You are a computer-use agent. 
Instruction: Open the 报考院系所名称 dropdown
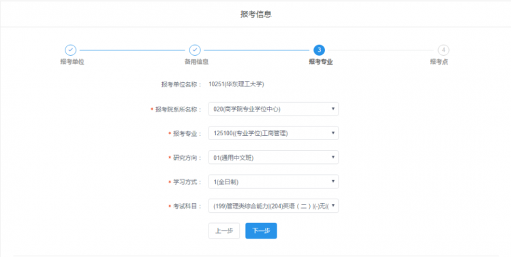[273, 109]
